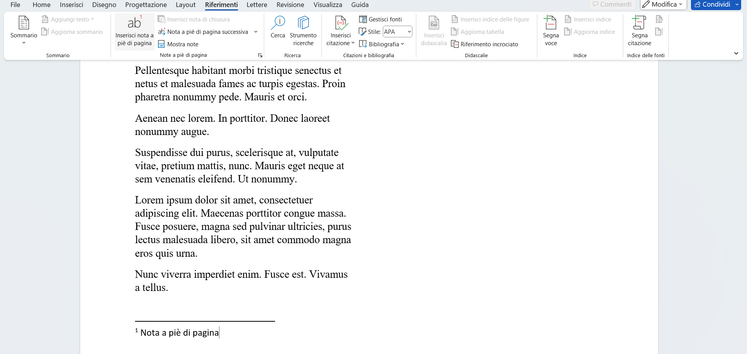Click the Condividi button
The height and width of the screenshot is (354, 747).
click(x=712, y=5)
